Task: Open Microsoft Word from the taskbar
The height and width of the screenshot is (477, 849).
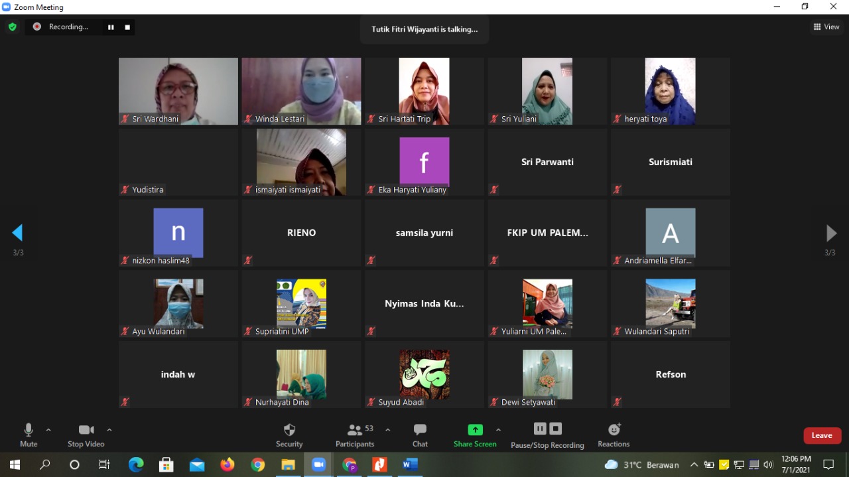Action: (410, 464)
